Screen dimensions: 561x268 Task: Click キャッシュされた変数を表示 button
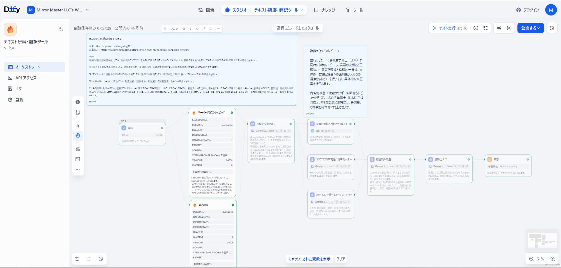point(309,259)
